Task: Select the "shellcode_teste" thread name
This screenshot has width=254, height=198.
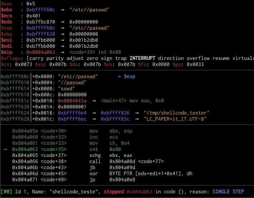Action: (x=75, y=192)
